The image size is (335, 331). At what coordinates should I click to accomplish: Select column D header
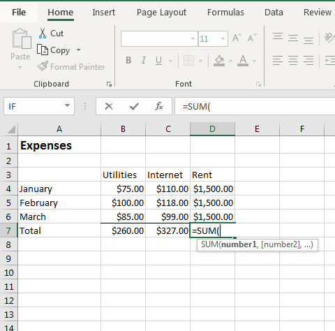pyautogui.click(x=212, y=129)
